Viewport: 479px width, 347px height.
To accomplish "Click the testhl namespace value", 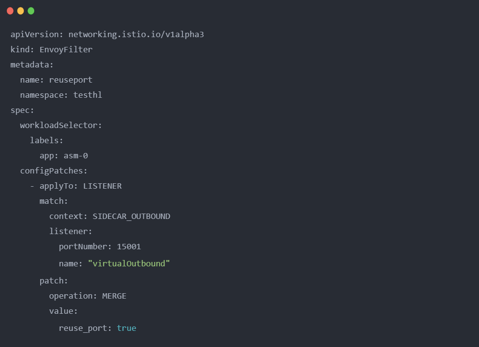I will [88, 95].
